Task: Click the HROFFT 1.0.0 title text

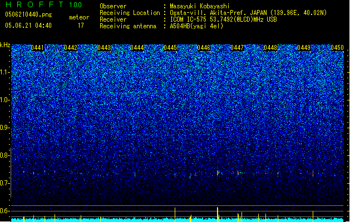Action: point(43,4)
